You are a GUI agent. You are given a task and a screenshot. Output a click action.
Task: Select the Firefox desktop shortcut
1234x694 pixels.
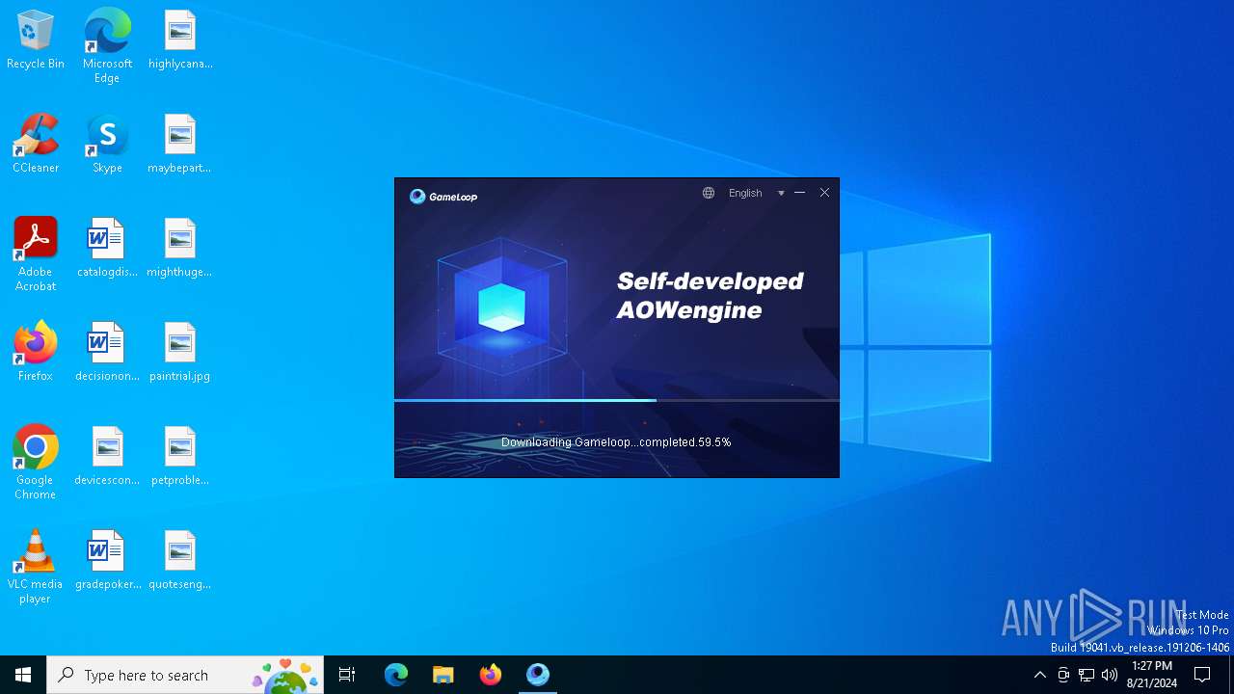pyautogui.click(x=36, y=353)
